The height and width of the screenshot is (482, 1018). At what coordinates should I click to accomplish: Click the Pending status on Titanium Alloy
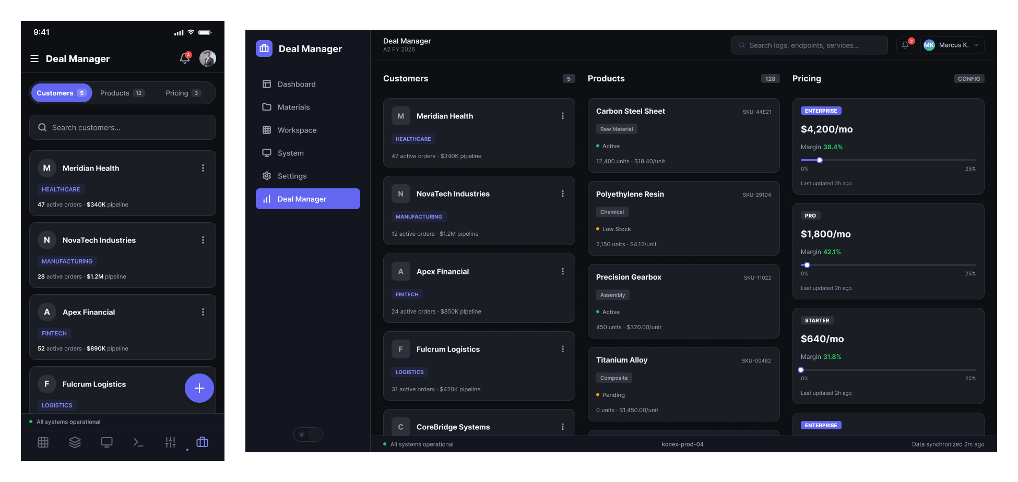click(610, 395)
